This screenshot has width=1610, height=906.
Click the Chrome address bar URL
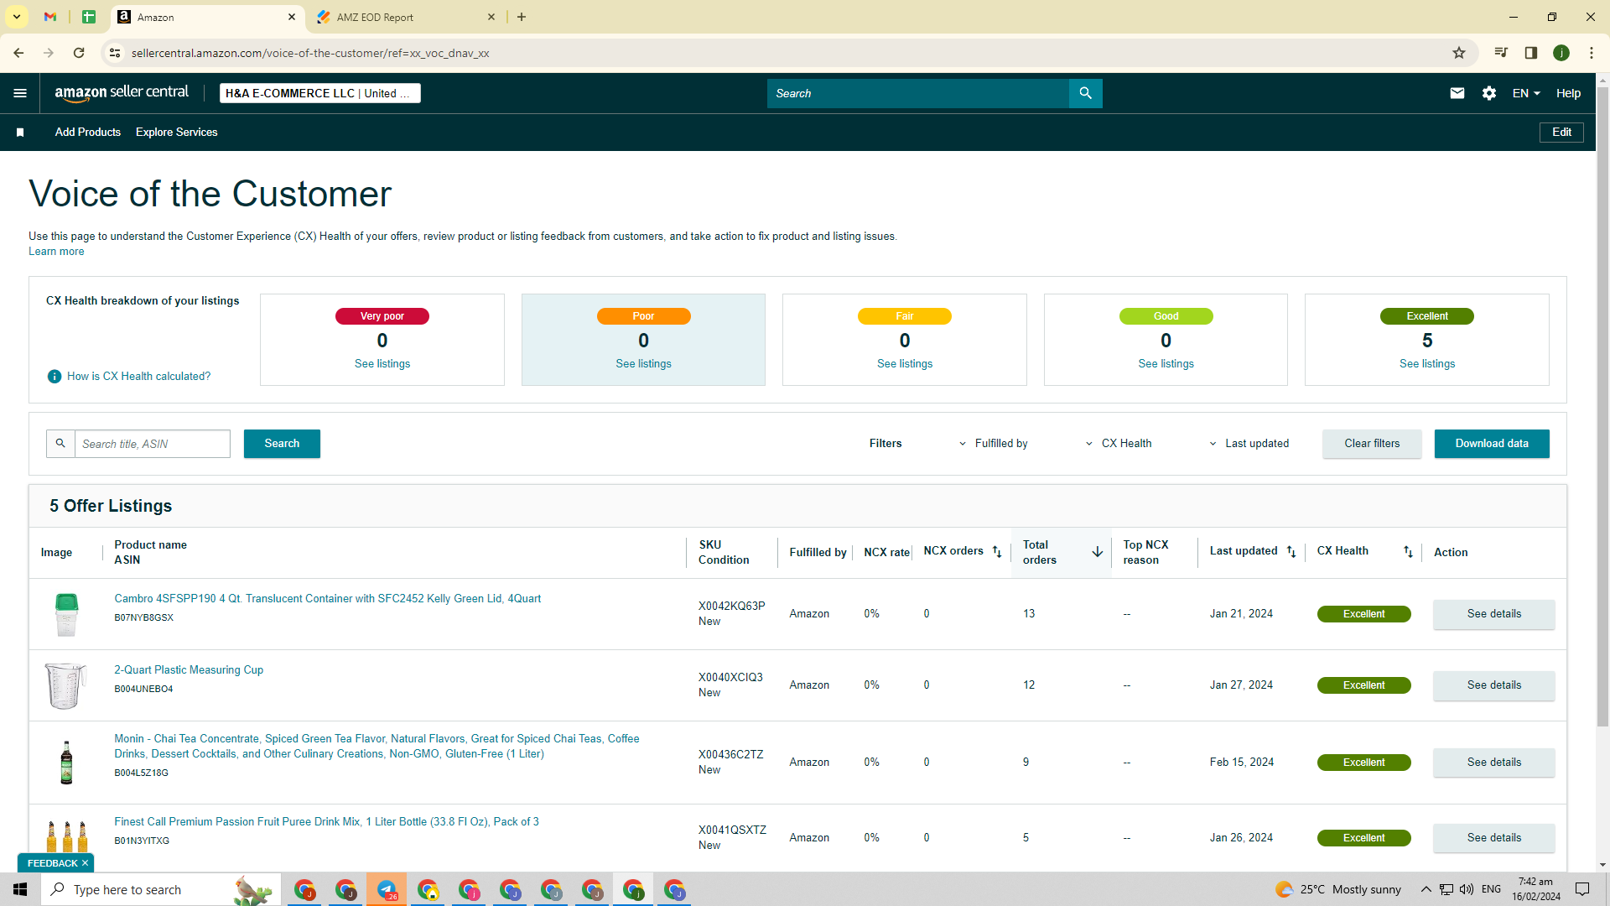tap(310, 53)
